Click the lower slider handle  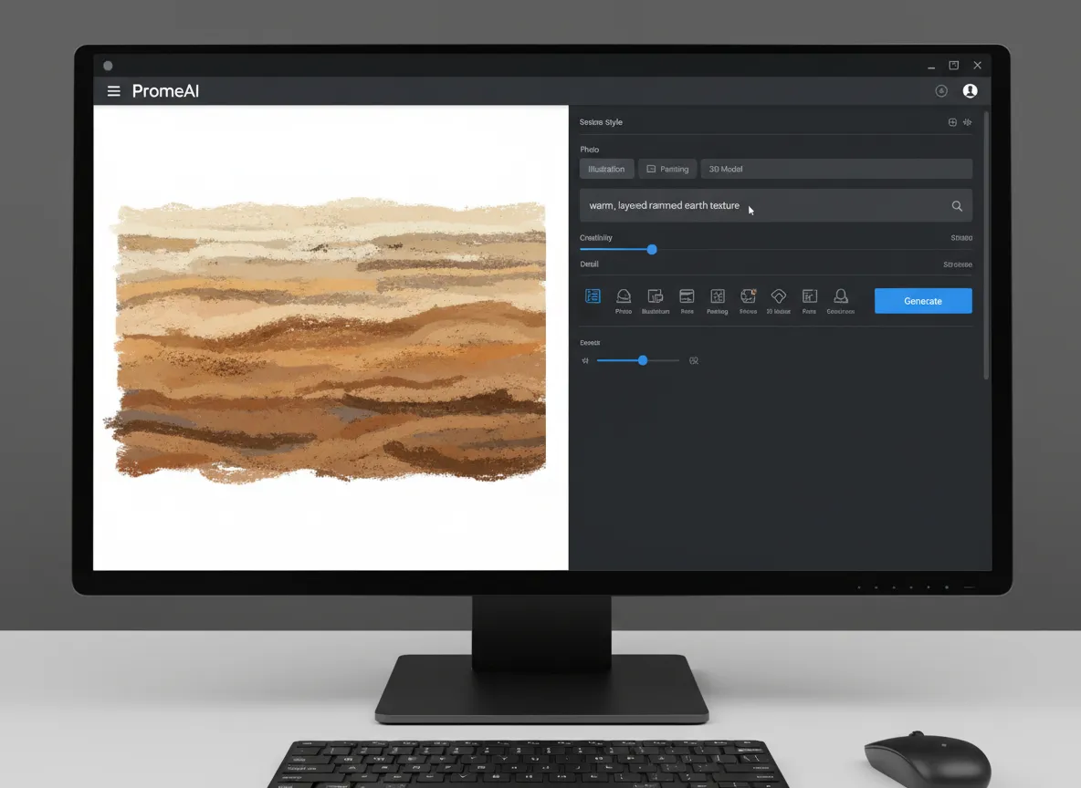click(643, 360)
